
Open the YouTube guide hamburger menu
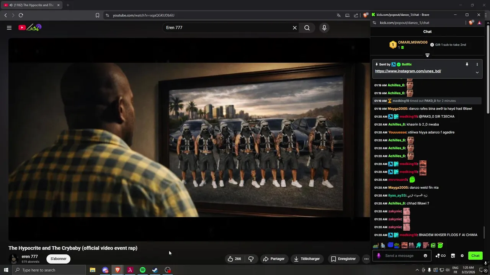pos(9,27)
